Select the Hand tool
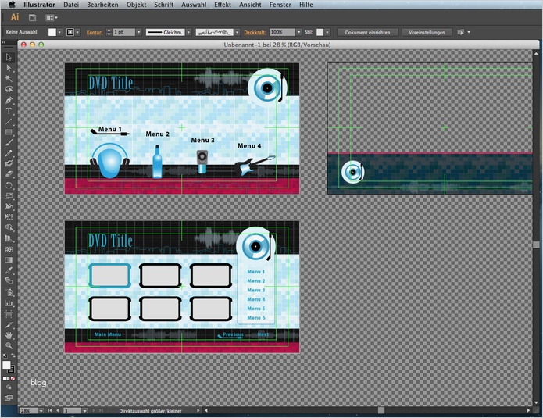543x418 pixels. point(9,335)
